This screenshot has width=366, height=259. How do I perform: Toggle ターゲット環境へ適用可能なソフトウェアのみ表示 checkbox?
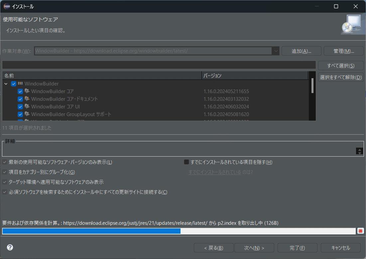coord(5,182)
